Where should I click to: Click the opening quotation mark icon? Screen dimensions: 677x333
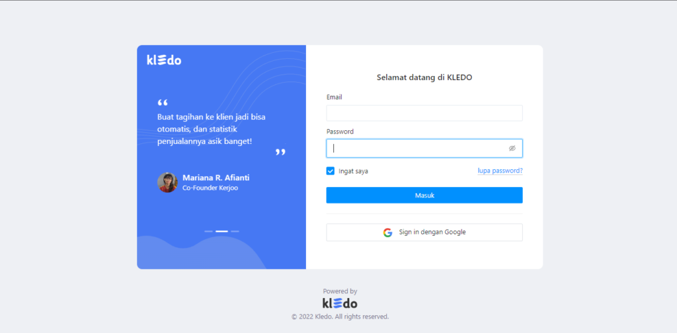click(x=163, y=102)
